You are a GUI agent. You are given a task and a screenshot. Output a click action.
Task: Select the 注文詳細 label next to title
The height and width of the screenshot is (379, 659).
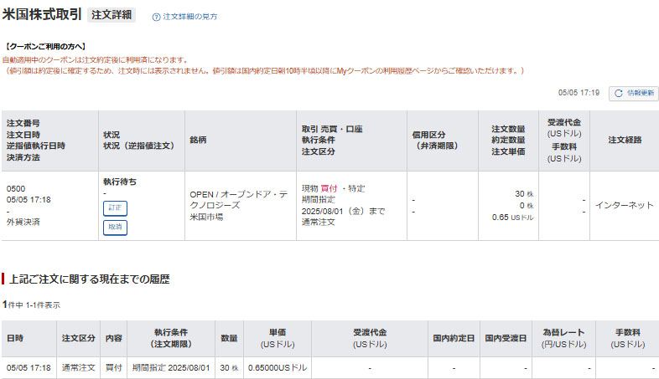point(112,15)
